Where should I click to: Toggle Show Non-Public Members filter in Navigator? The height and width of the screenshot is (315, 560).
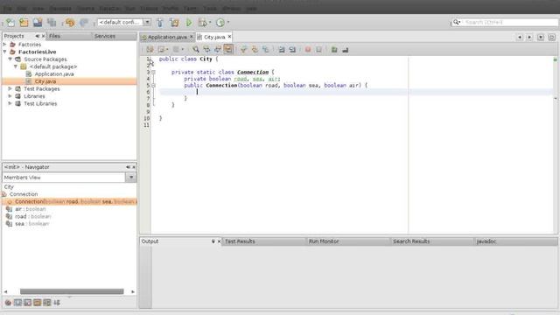coord(37,303)
